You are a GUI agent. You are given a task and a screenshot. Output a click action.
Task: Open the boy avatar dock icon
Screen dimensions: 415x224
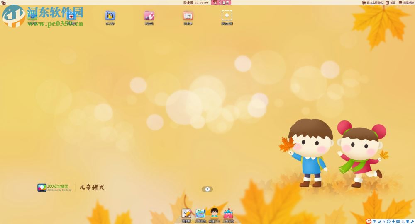(x=215, y=213)
